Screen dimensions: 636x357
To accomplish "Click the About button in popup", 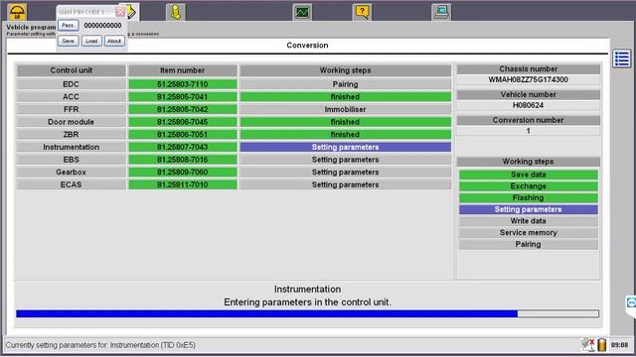I will pos(114,41).
